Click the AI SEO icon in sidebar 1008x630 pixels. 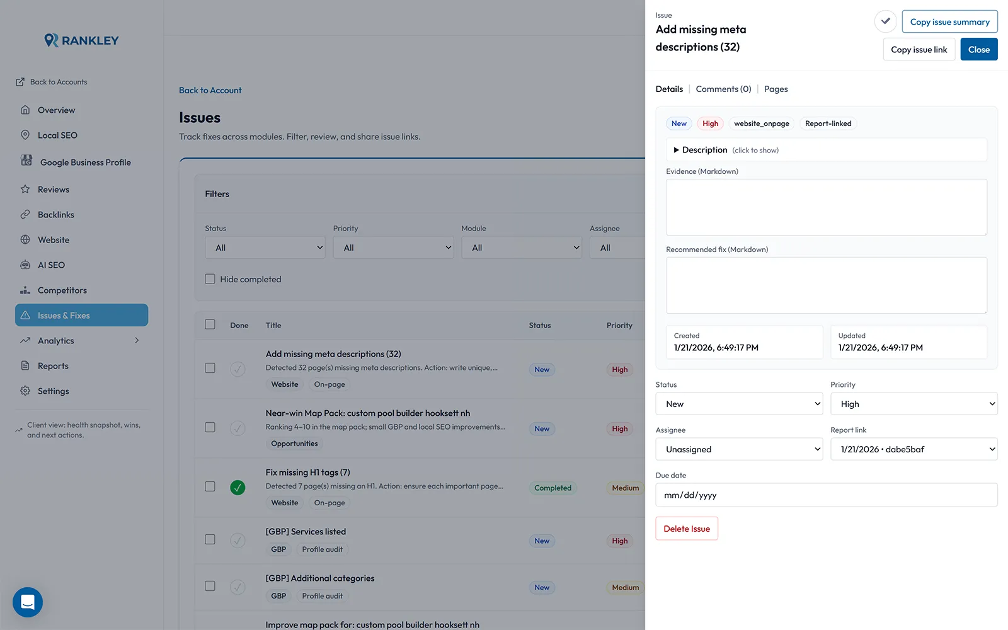[x=25, y=265]
